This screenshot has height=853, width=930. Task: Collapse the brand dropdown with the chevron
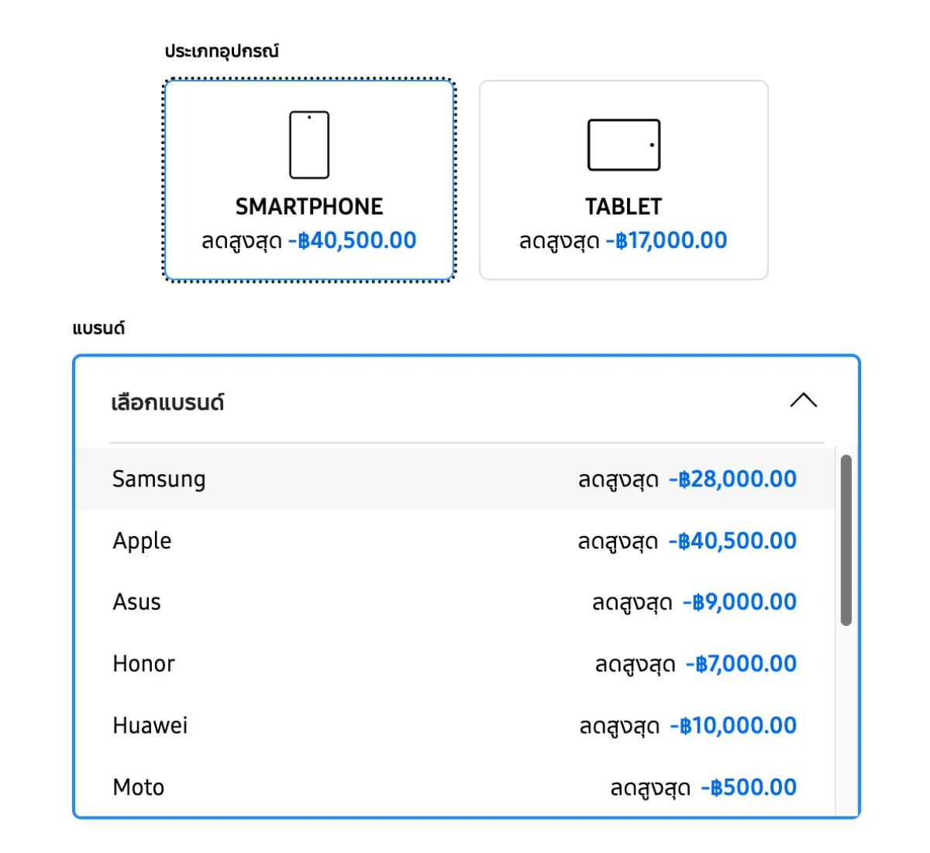[x=804, y=401]
